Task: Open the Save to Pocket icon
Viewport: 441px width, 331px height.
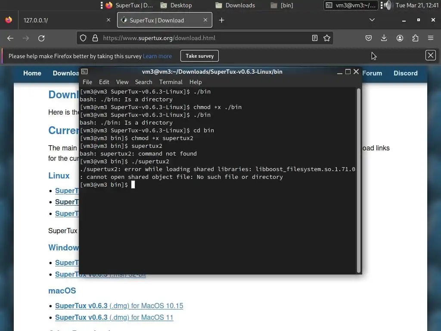Action: tap(369, 38)
